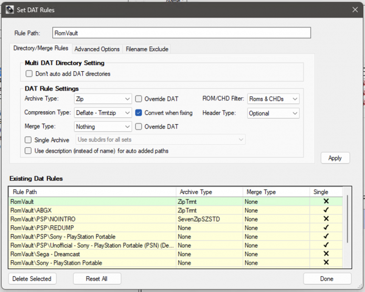The width and height of the screenshot is (365, 292).
Task: Sort by the Rule Path column header
Action: tap(92, 192)
